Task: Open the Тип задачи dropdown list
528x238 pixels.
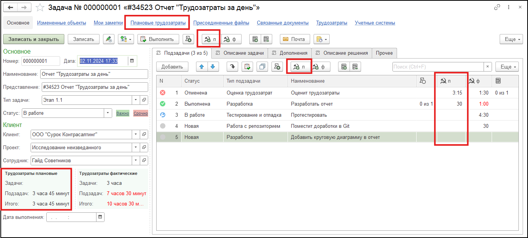Action: tap(136, 100)
